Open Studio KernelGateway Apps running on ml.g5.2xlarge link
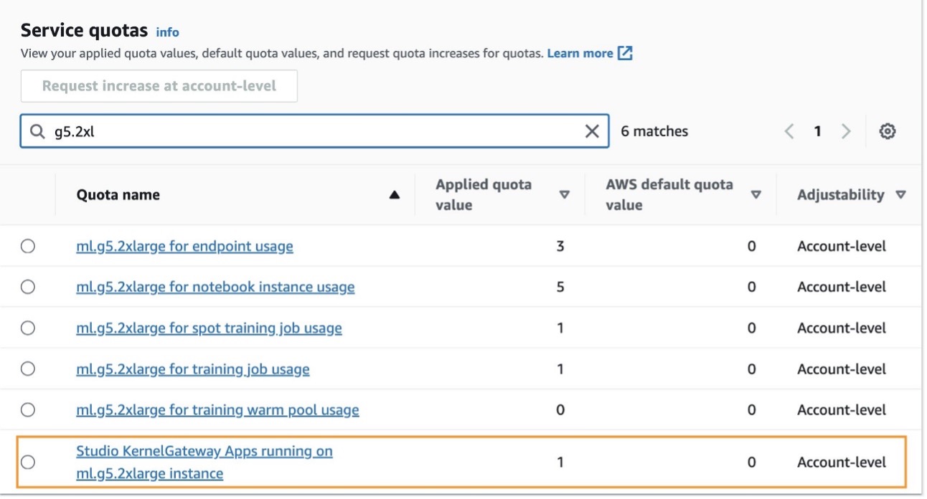 [204, 462]
